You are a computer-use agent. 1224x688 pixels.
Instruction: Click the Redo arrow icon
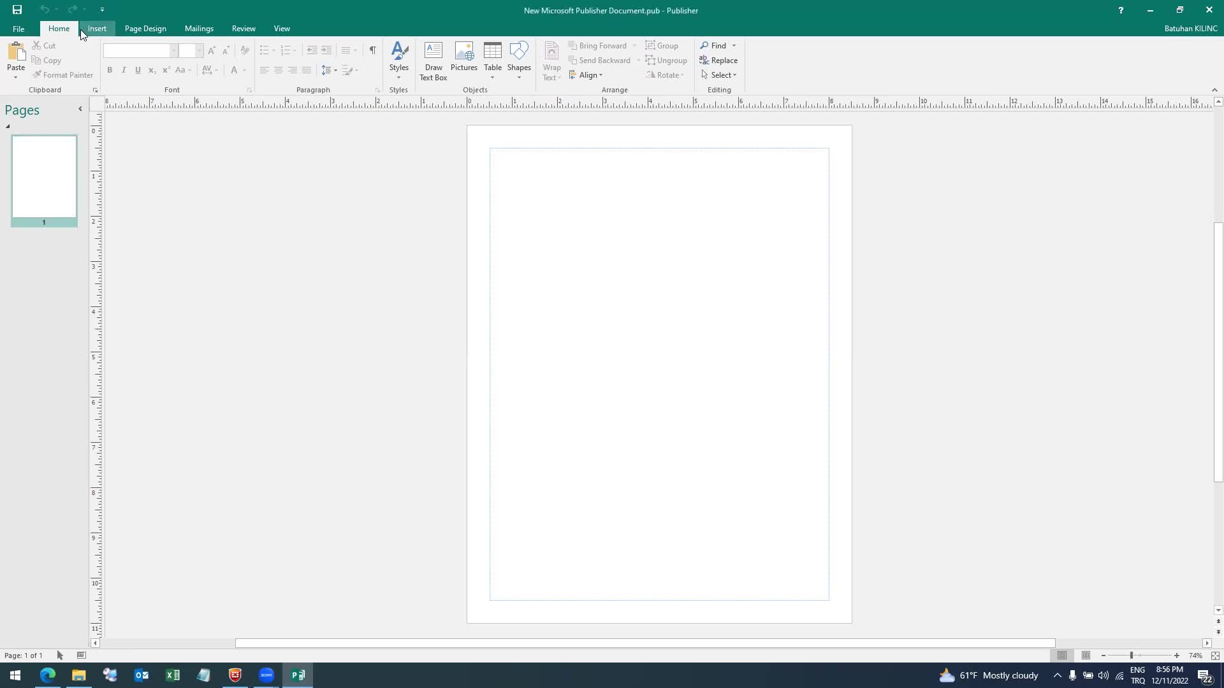click(x=72, y=10)
